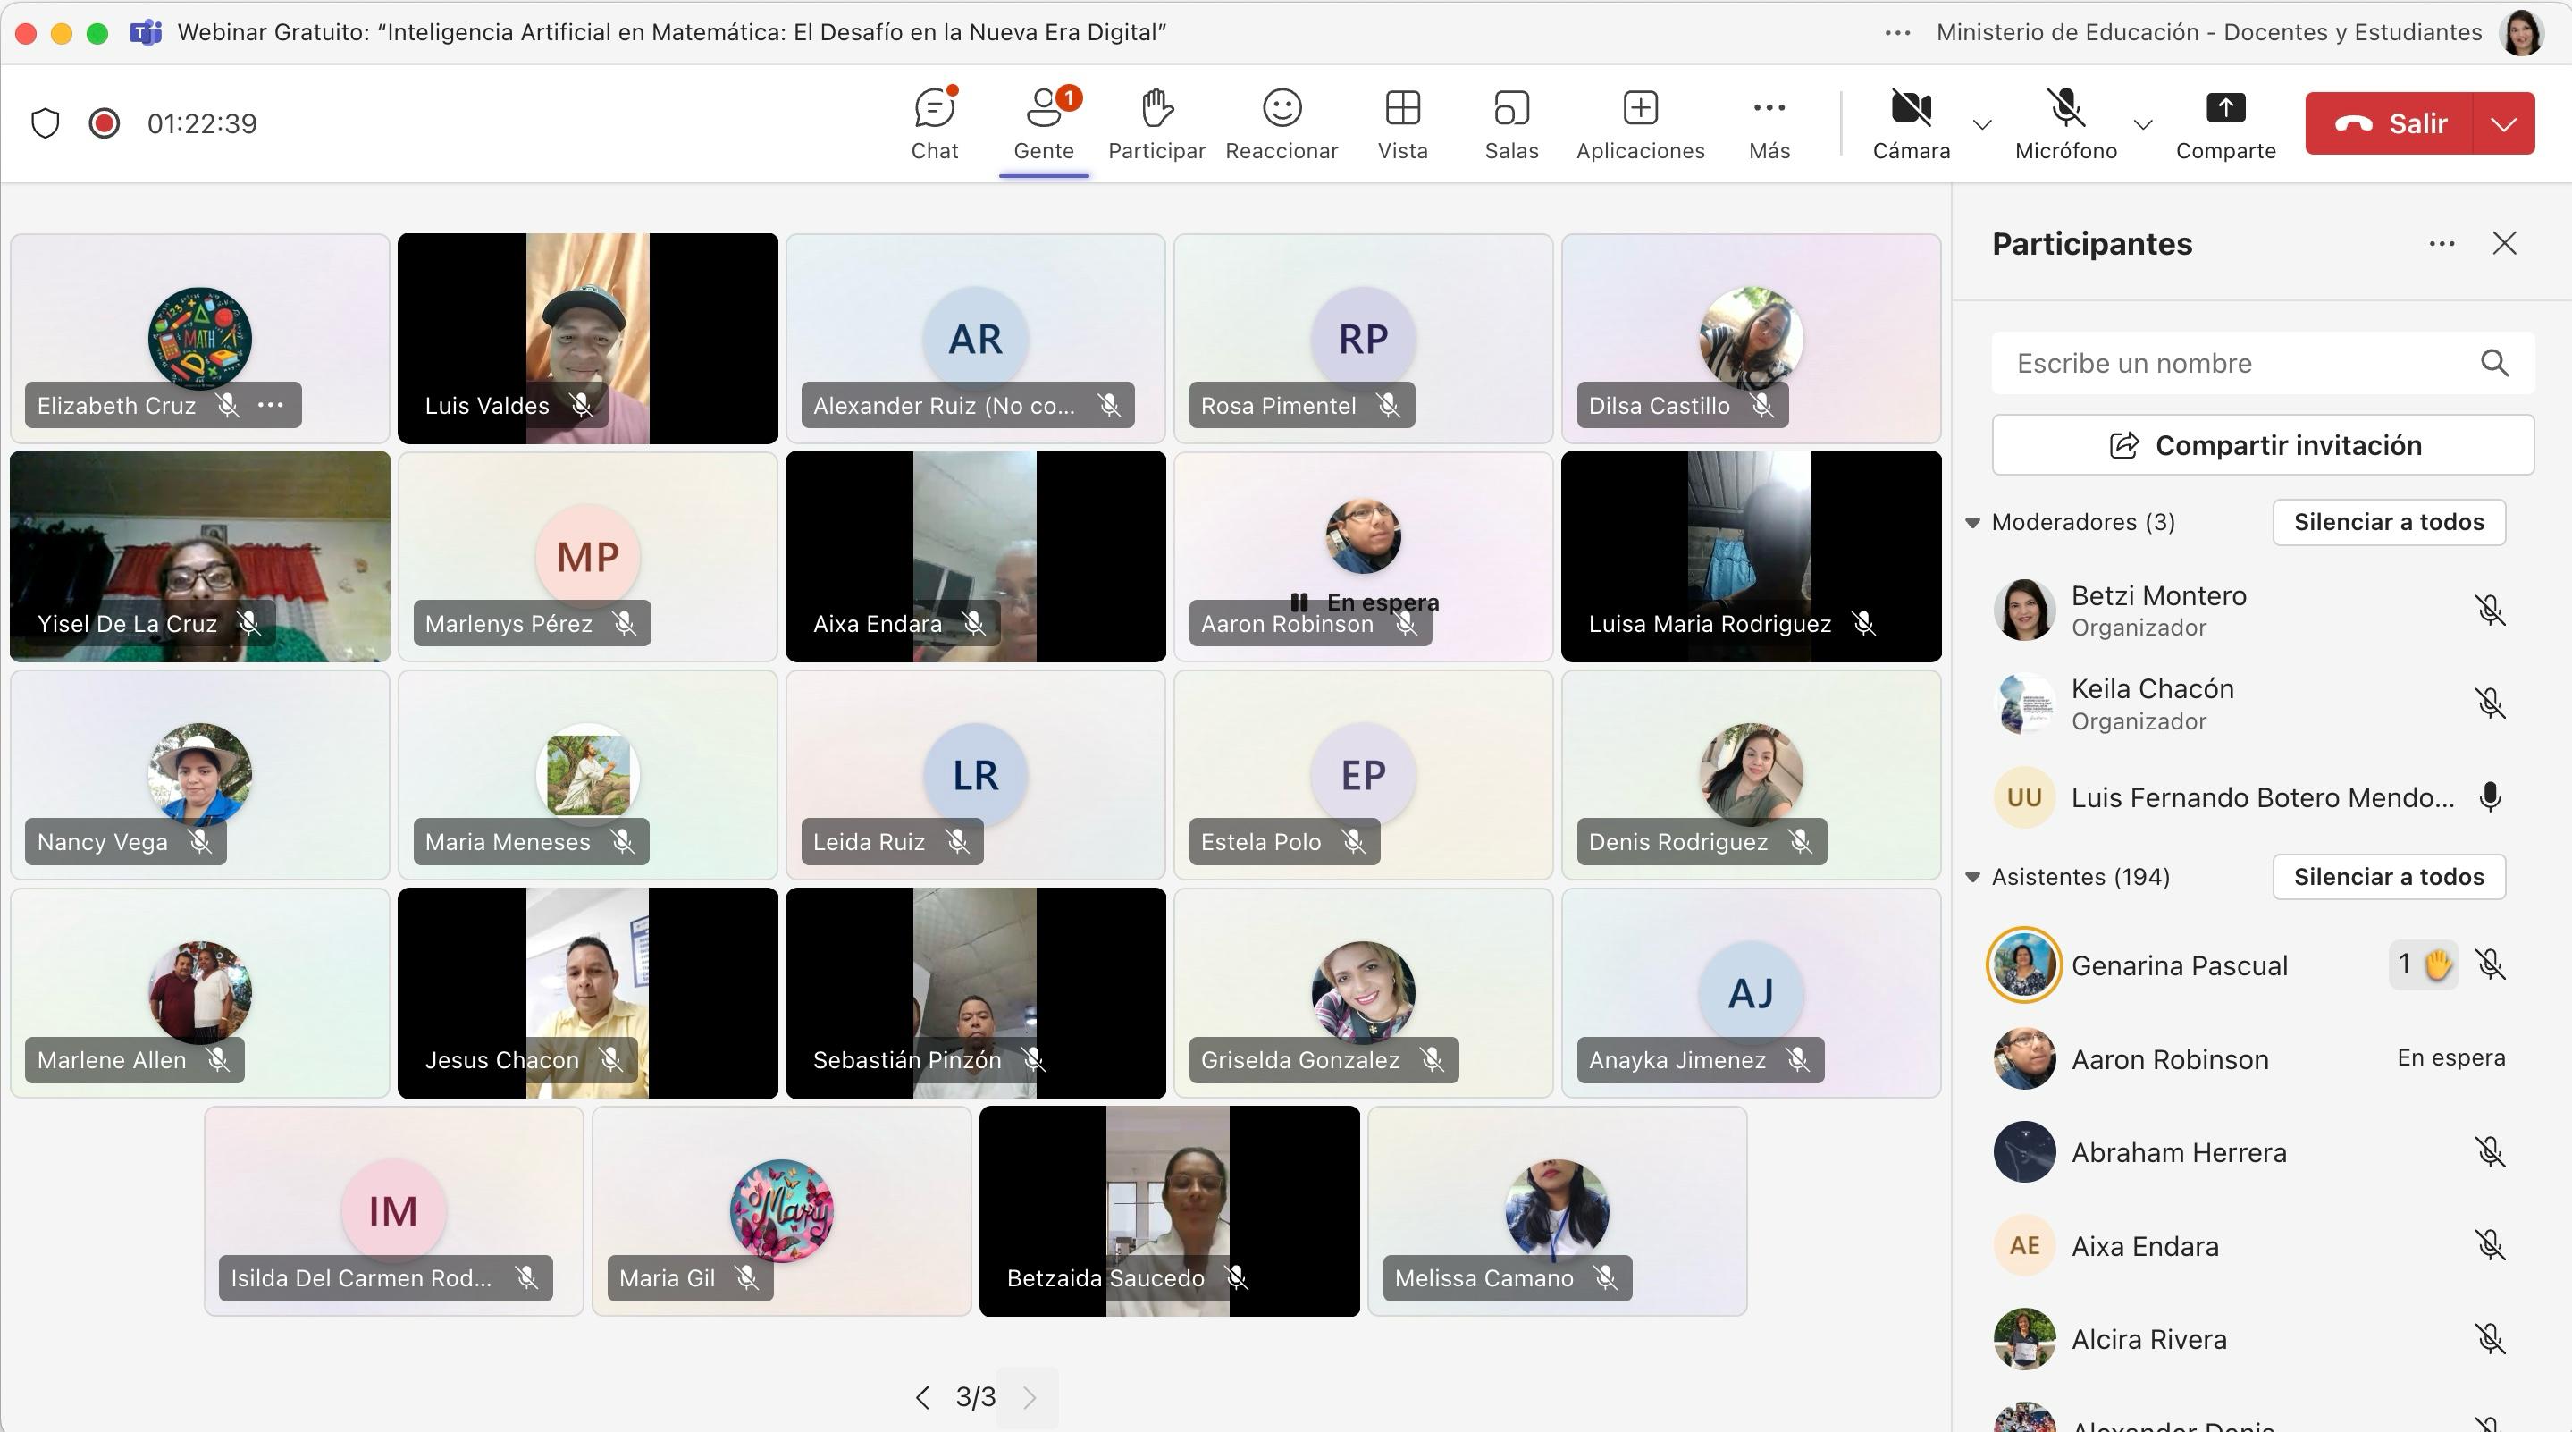Image resolution: width=2572 pixels, height=1432 pixels.
Task: Toggle Keila Chacón microphone icon
Action: point(2490,703)
